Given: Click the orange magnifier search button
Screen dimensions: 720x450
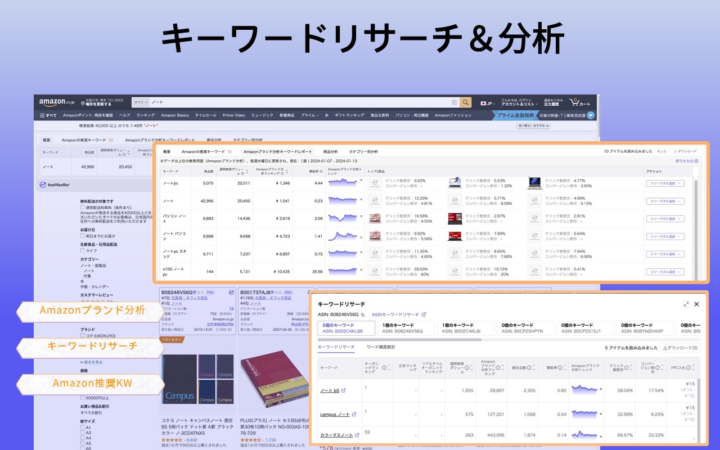Looking at the screenshot, I should [465, 102].
